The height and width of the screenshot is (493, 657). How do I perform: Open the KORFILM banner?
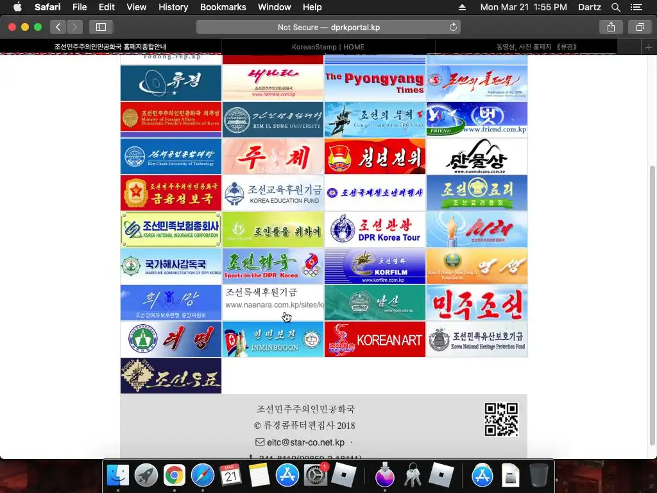pyautogui.click(x=375, y=266)
